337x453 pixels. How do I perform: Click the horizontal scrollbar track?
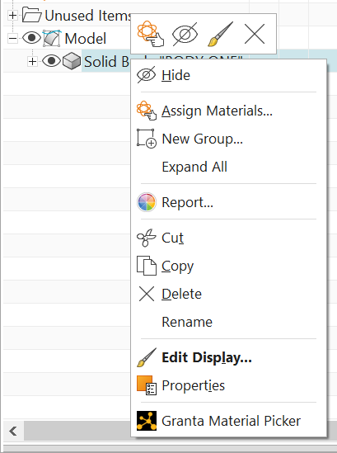coord(77,431)
